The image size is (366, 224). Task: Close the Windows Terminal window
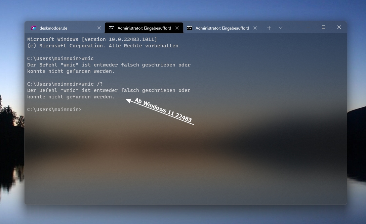[x=339, y=27]
